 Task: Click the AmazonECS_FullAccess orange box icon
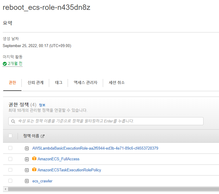(x=34, y=159)
